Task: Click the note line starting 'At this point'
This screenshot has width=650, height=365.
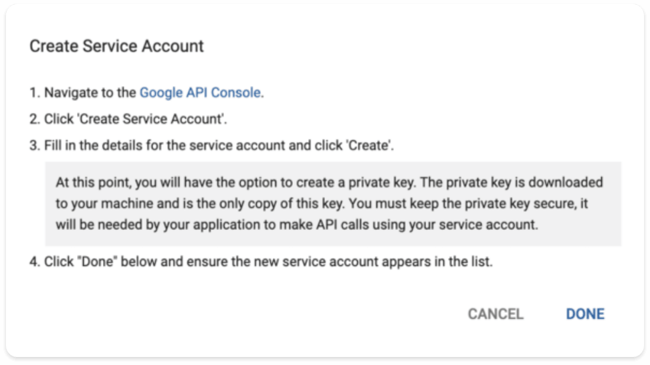Action: click(x=330, y=182)
